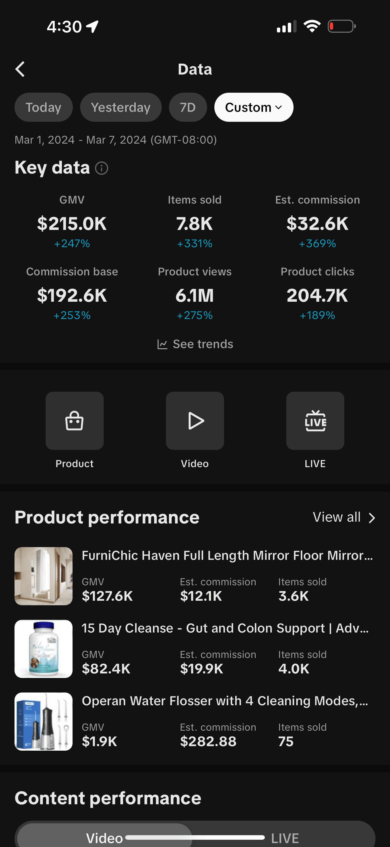Expand View all product performance
Image resolution: width=390 pixels, height=847 pixels.
tap(343, 517)
